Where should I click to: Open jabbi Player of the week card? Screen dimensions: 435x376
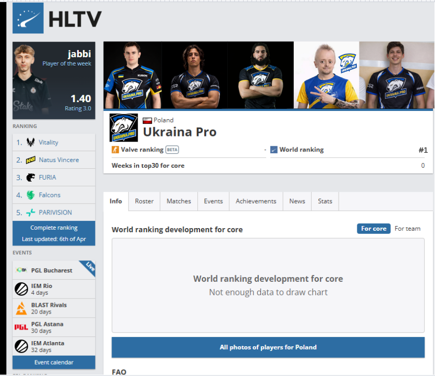click(54, 81)
